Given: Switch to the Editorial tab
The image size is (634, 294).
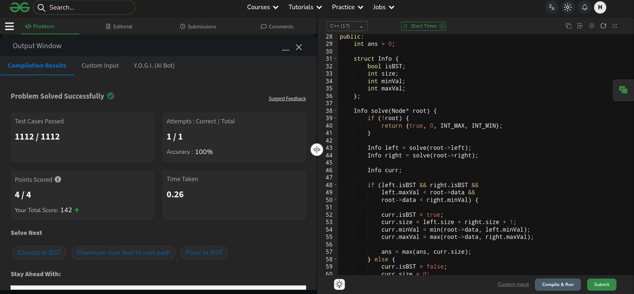Looking at the screenshot, I should [x=119, y=26].
